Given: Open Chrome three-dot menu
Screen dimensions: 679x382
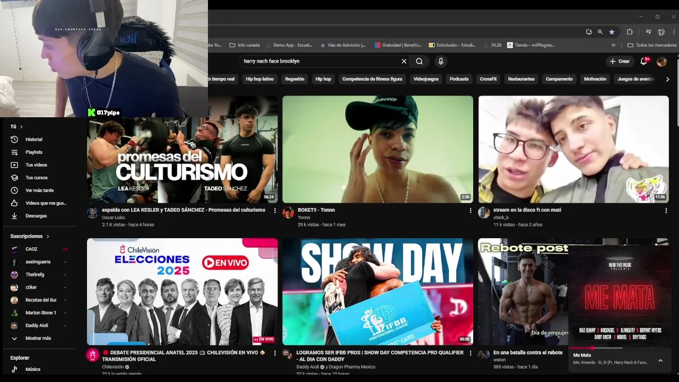Looking at the screenshot, I should (674, 32).
